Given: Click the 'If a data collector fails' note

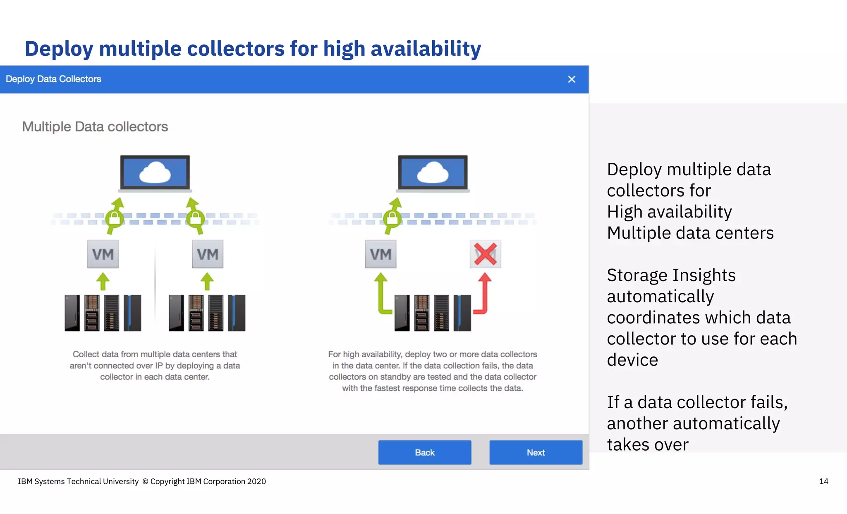Looking at the screenshot, I should [x=697, y=423].
